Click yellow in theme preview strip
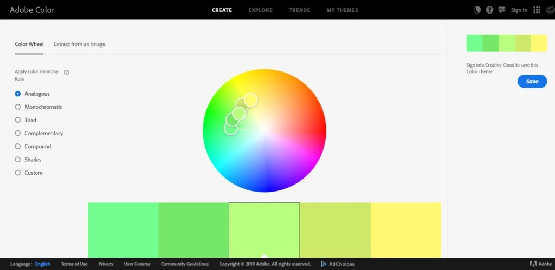 coord(539,43)
